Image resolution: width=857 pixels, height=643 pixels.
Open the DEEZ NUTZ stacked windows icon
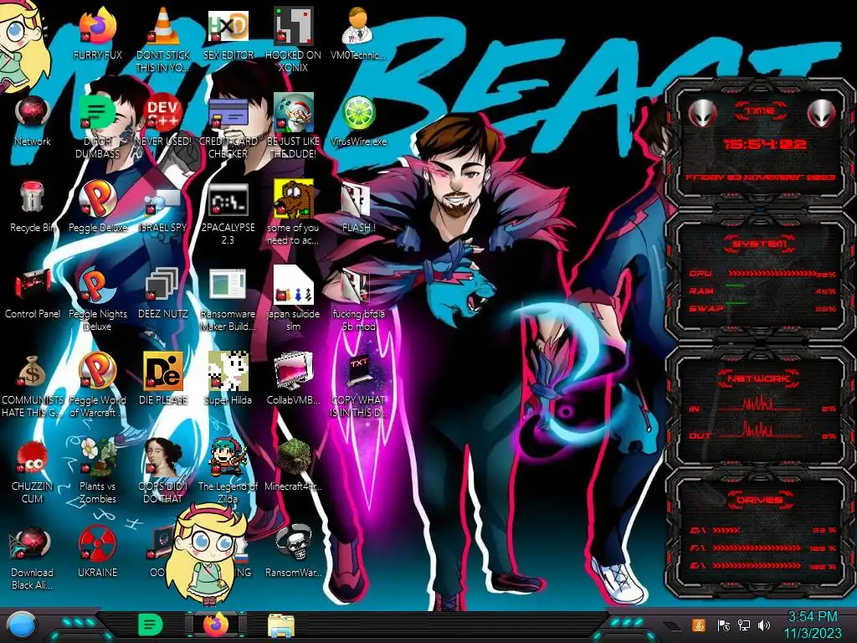[163, 285]
